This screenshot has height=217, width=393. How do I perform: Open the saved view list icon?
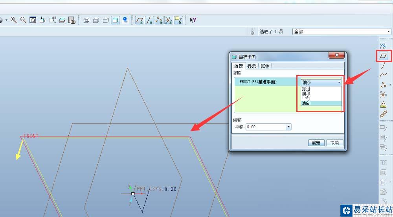[52, 20]
